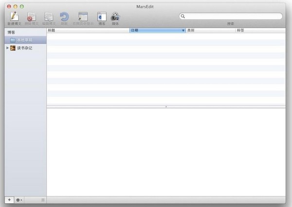Click the magnifier icon in the search field
The height and width of the screenshot is (207, 292).
pos(183,16)
